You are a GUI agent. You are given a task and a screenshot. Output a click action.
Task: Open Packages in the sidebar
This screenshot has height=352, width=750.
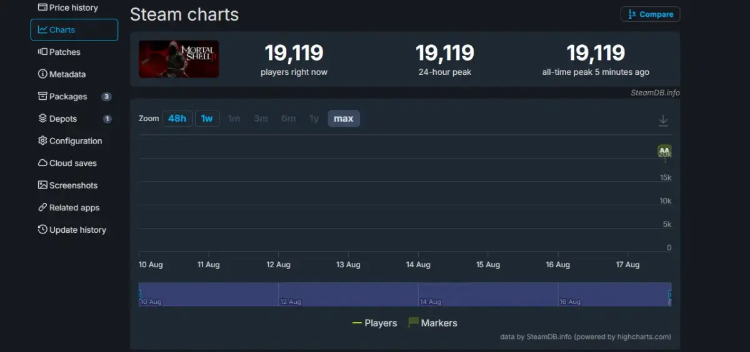click(x=74, y=97)
